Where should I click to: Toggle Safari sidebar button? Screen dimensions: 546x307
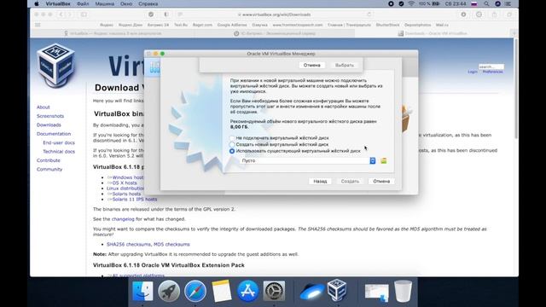[x=84, y=14]
